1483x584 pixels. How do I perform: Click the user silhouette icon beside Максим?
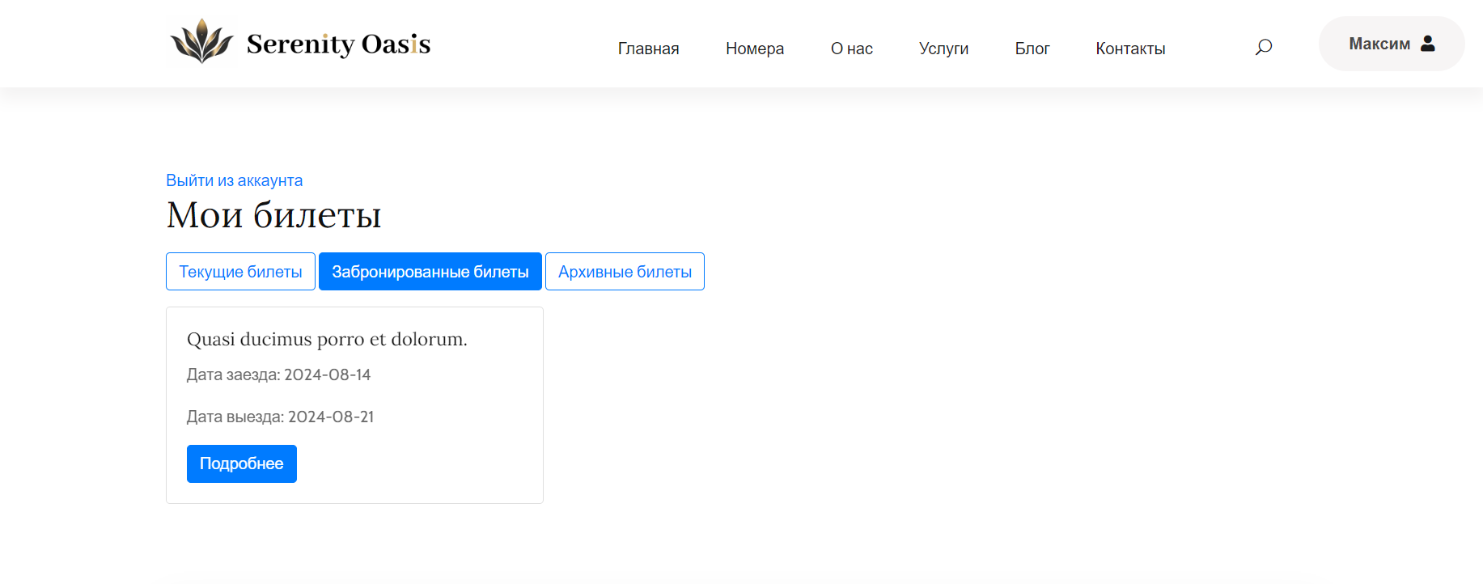pyautogui.click(x=1428, y=44)
